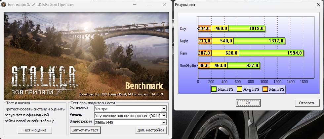
Task: Click the Night average FPS value 540,0
Action: [x=226, y=41]
